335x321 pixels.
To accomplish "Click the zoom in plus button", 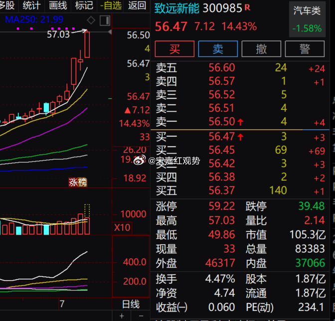I will (122, 316).
